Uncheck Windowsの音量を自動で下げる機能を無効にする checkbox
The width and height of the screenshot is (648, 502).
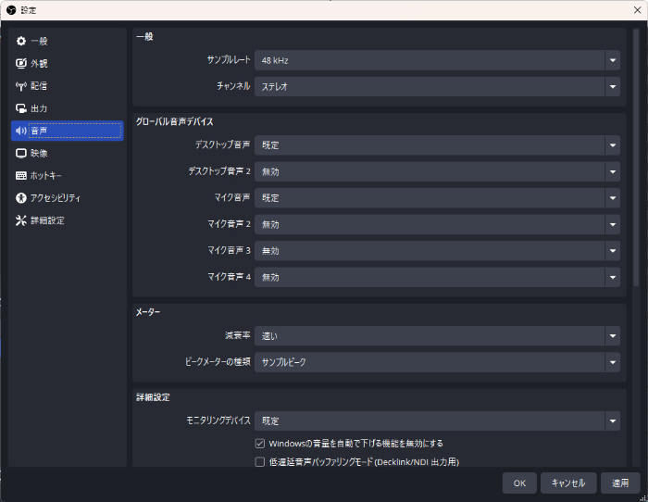pos(260,444)
